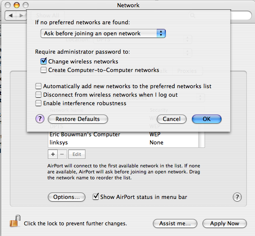The width and height of the screenshot is (255, 236).
Task: Click the minimize button of the Network window
Action: pos(17,5)
